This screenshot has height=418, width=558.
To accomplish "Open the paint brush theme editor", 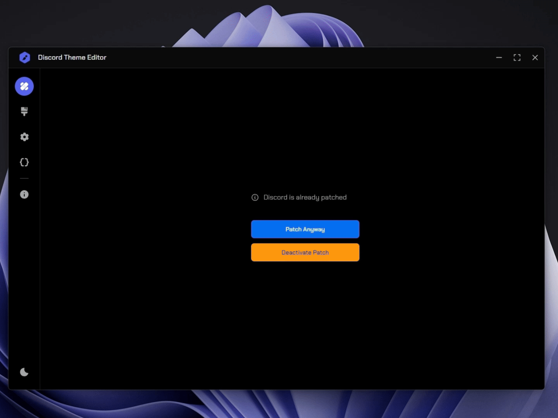I will coord(24,111).
